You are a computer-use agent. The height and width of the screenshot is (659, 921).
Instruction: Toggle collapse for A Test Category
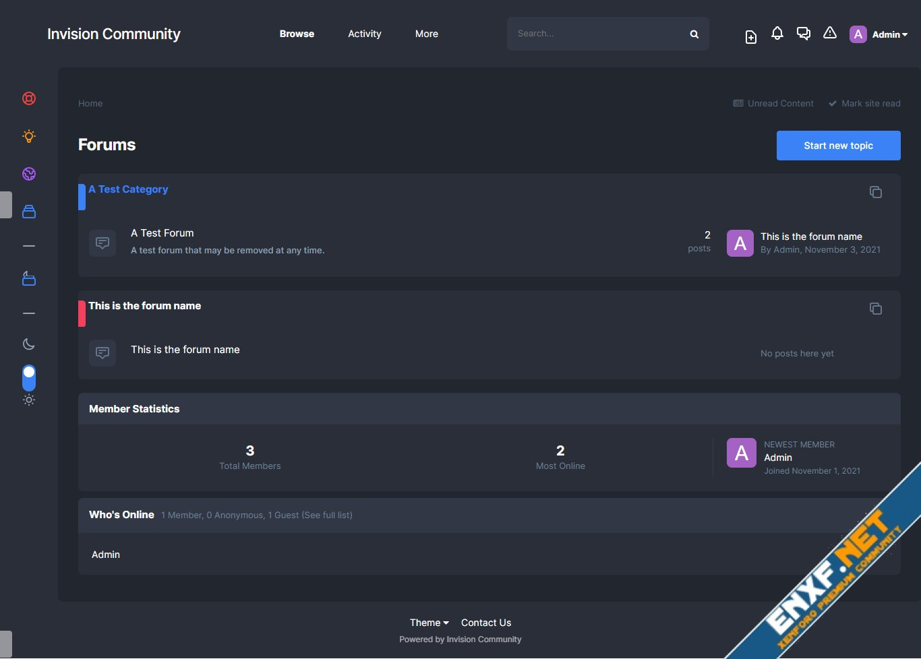click(x=875, y=192)
